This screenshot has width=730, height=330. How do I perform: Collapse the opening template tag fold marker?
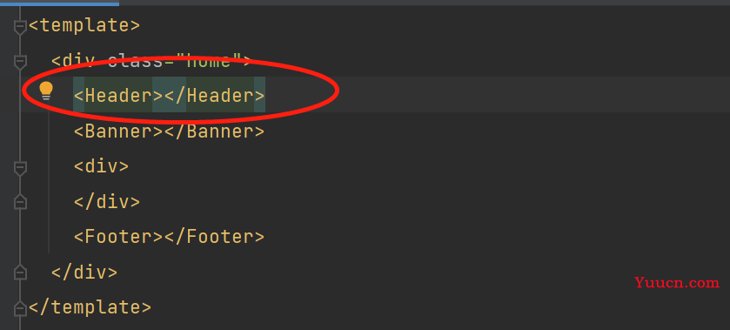tap(19, 27)
